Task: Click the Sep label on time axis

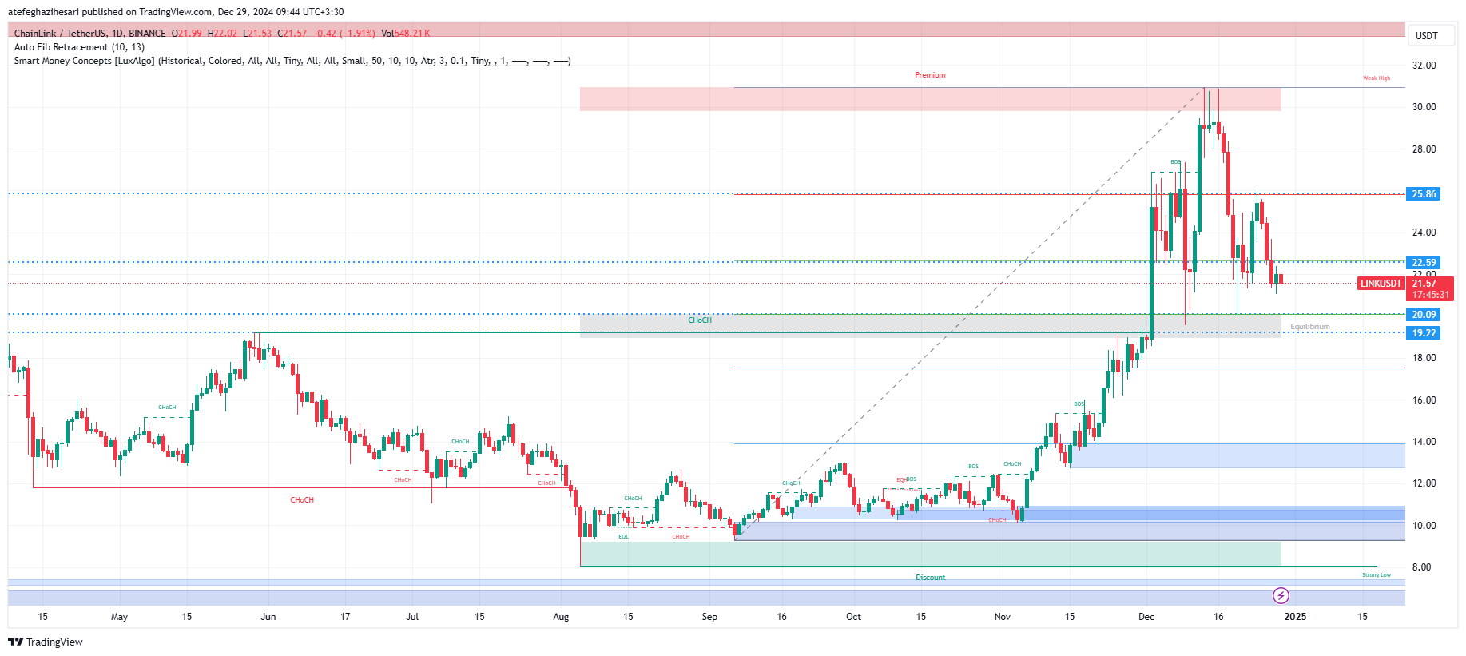Action: click(709, 617)
